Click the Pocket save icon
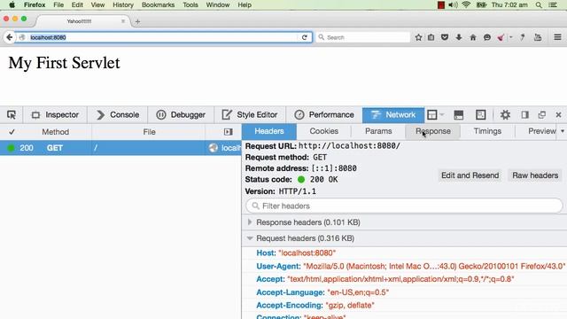 coord(445,37)
